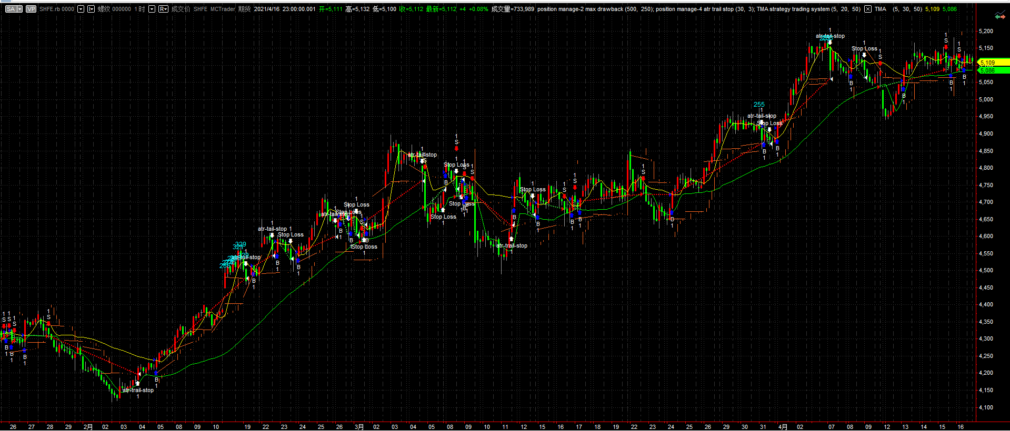The image size is (1010, 431).
Task: Click the yellow 5,109 TMA value in status line
Action: (x=932, y=9)
